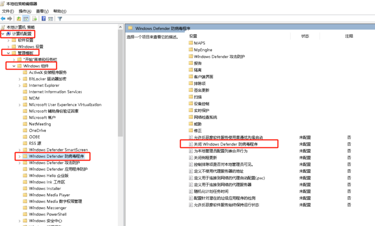
Task: Open the 操作(A) menu
Action: pyautogui.click(x=25, y=11)
